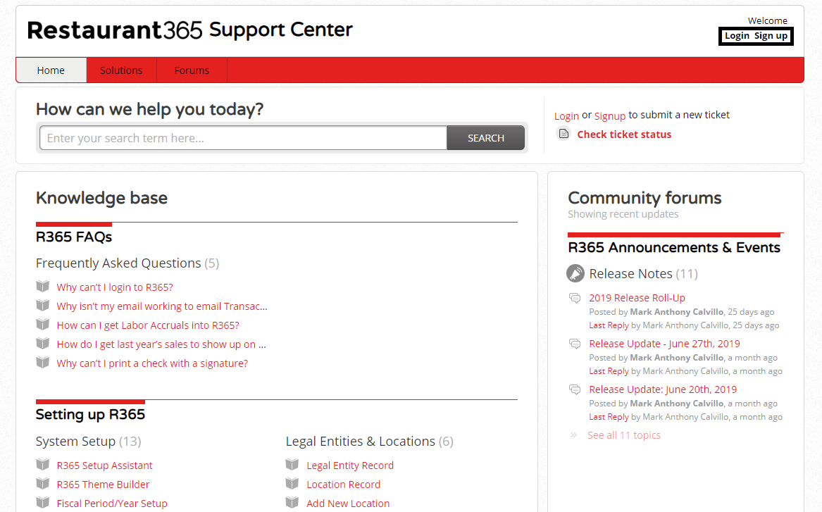
Task: Open Add New Location article
Action: pyautogui.click(x=348, y=503)
